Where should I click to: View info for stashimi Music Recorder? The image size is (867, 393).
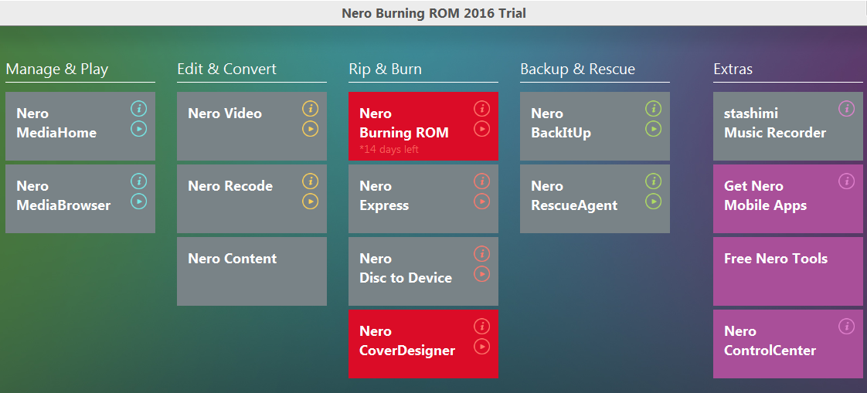coord(846,109)
